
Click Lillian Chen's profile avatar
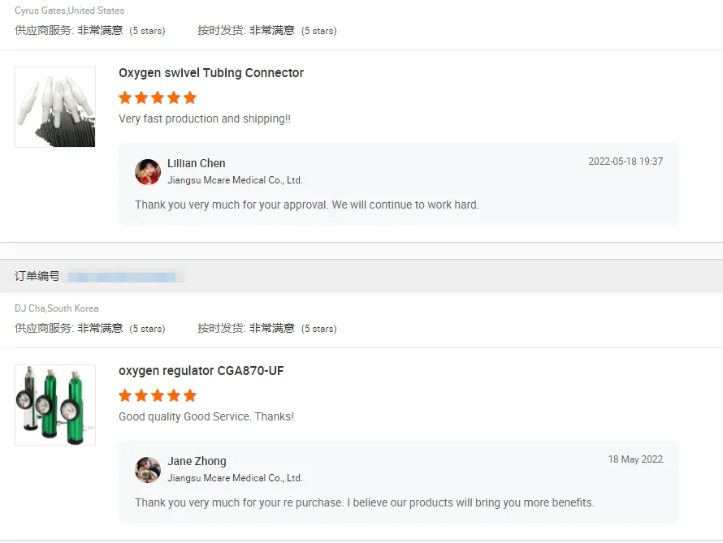tap(148, 172)
